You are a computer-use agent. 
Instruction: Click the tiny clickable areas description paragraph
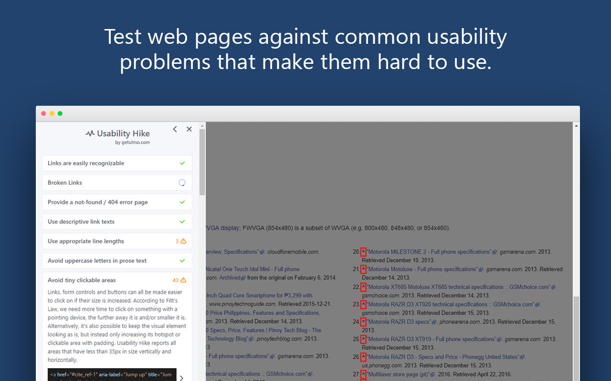pyautogui.click(x=117, y=326)
